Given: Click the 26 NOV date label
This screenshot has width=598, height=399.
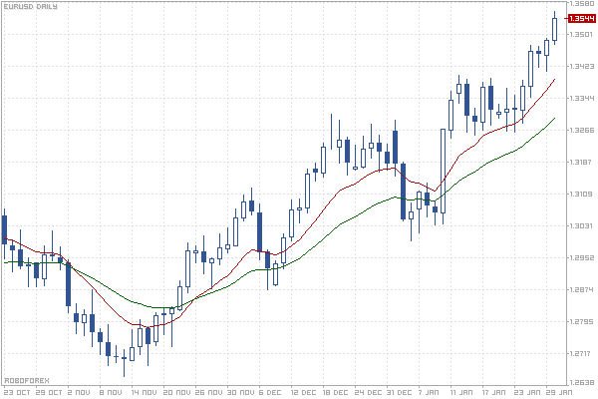Looking at the screenshot, I should tap(208, 392).
